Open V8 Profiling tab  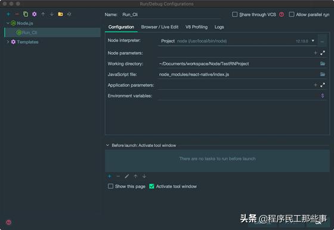coord(196,27)
